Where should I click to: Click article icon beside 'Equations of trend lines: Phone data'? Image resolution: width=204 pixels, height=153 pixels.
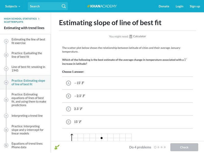(6, 145)
